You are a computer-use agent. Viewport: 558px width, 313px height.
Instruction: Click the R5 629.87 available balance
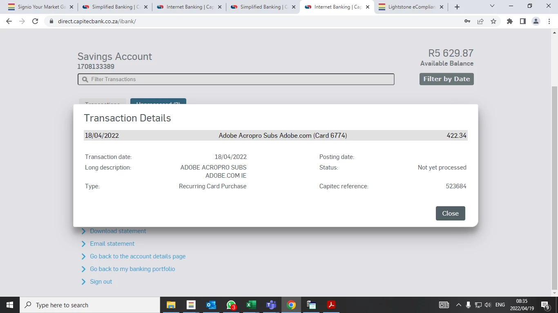click(451, 53)
